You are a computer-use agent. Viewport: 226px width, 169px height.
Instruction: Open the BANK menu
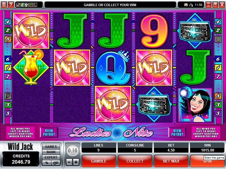click(51, 152)
